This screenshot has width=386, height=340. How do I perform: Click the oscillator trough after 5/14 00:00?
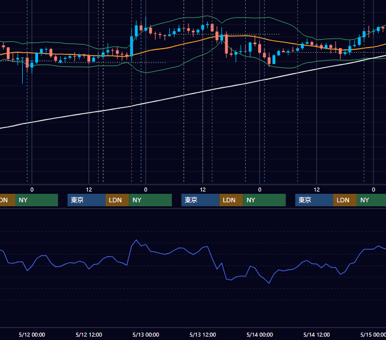tap(269, 283)
